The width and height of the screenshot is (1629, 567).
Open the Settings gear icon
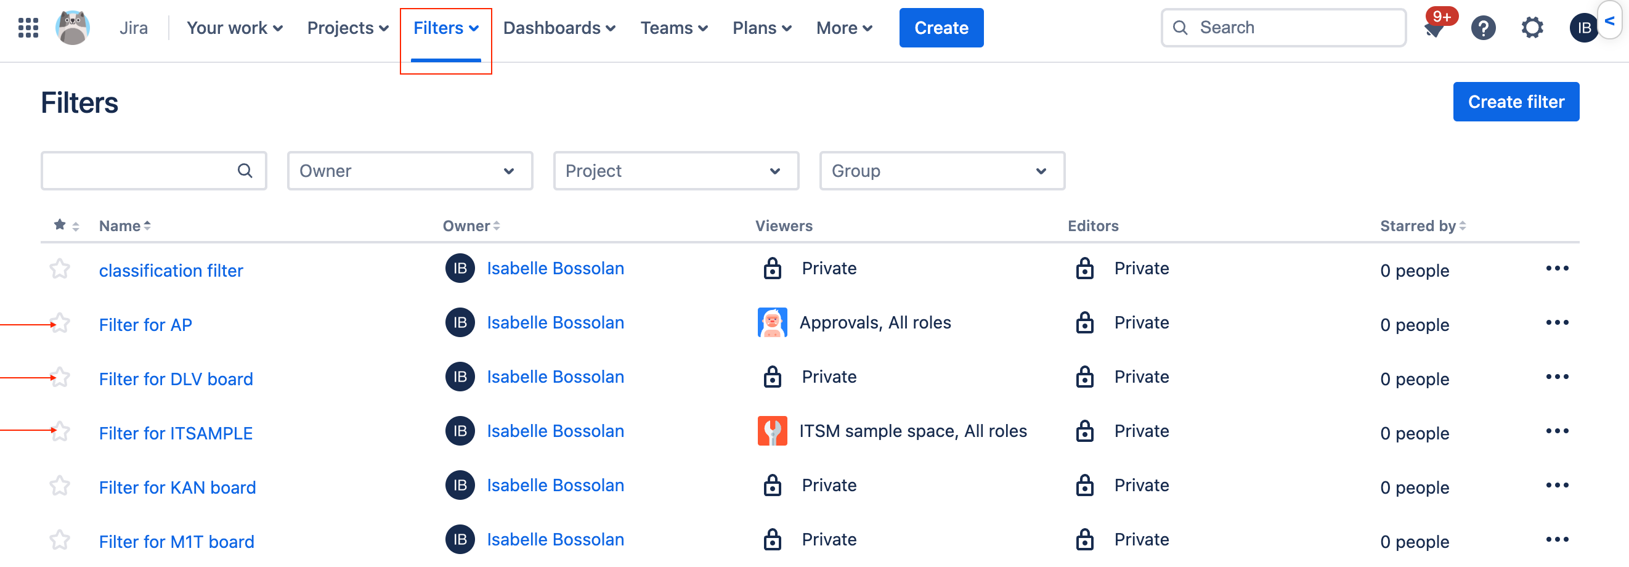(x=1532, y=28)
